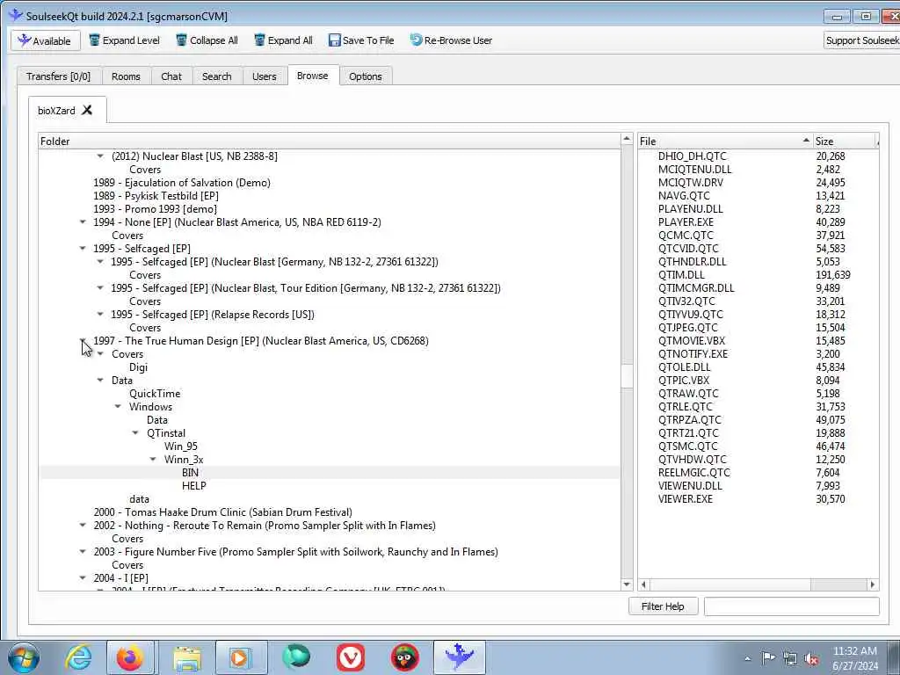Open the Search tab

coord(216,76)
